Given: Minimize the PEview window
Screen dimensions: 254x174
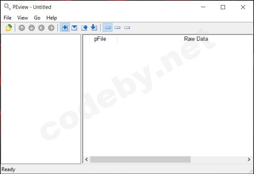Looking at the screenshot, I should click(203, 7).
